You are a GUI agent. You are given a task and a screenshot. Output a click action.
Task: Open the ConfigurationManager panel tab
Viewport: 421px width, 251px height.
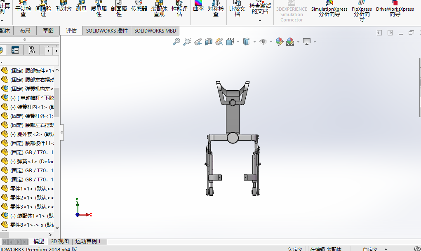point(31,50)
